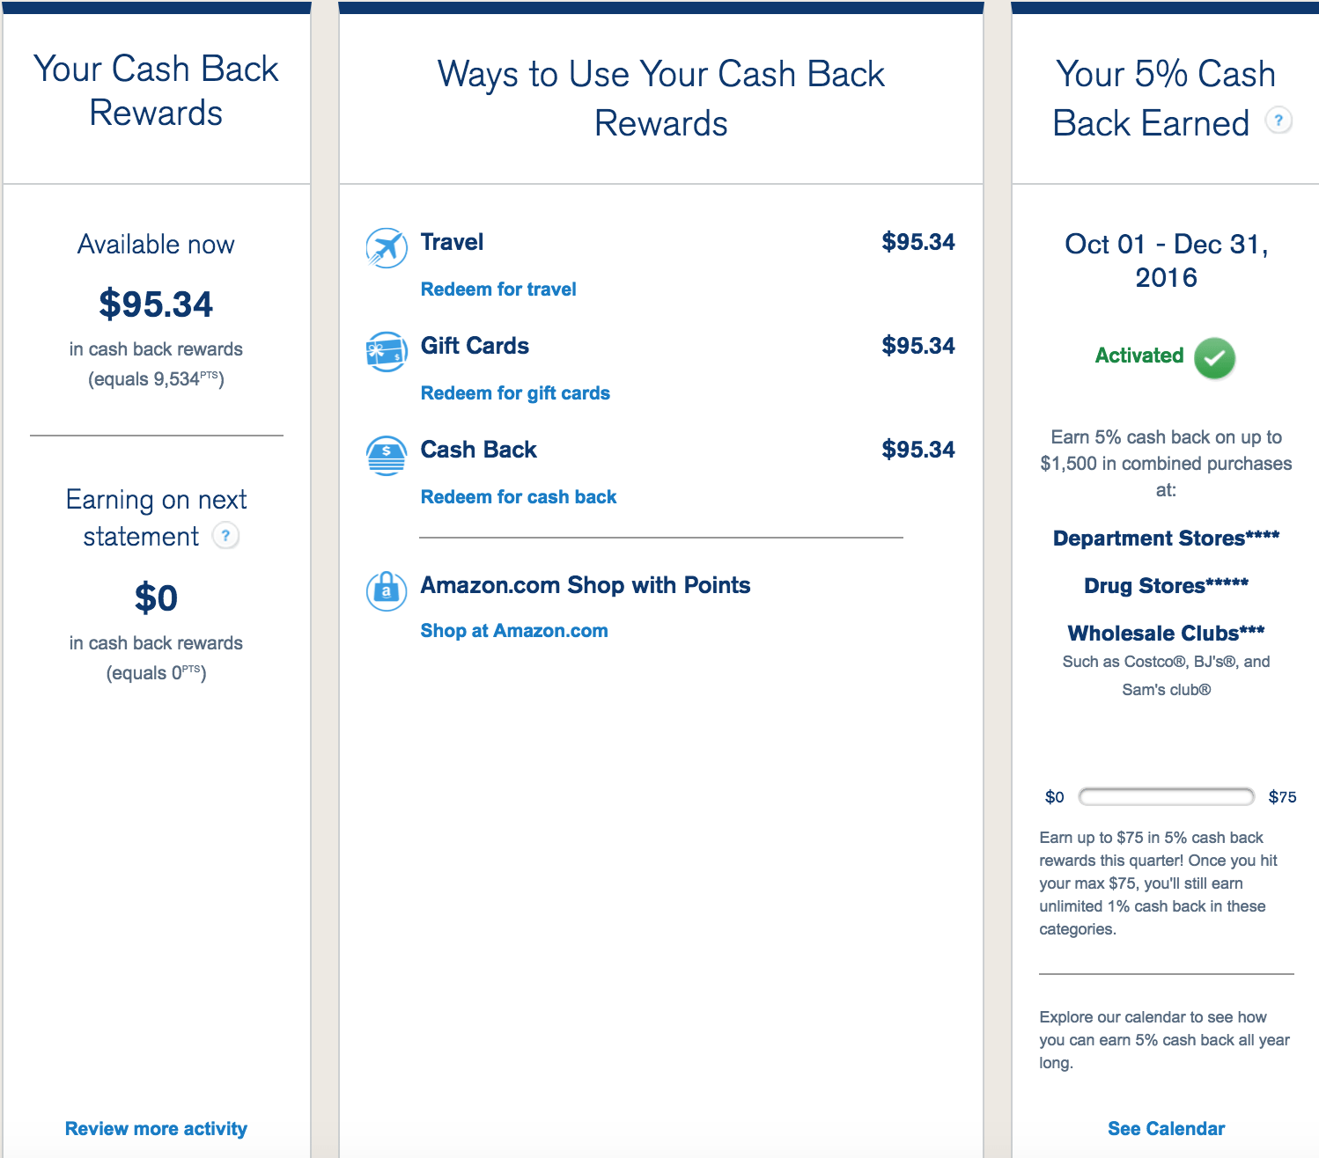Open Redeem for travel link
The height and width of the screenshot is (1158, 1319).
498,289
